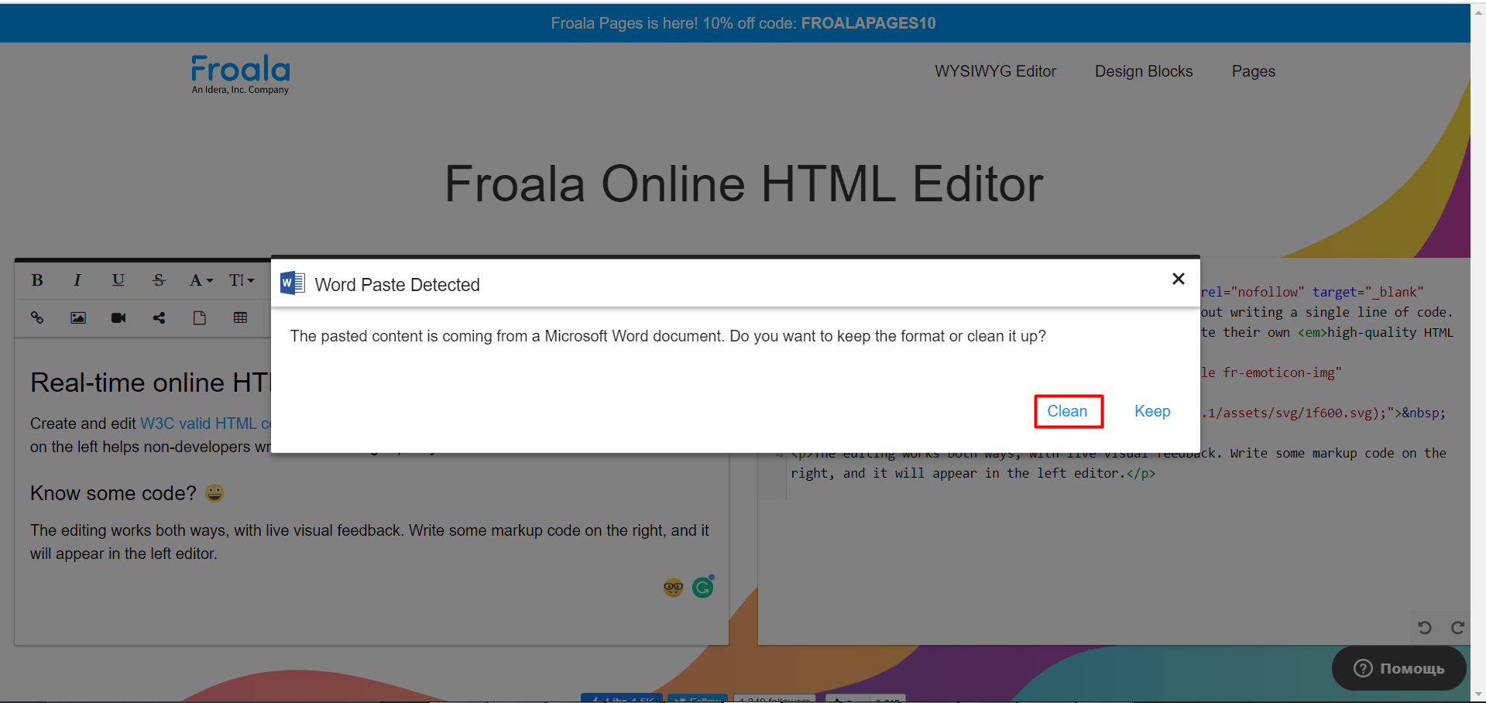This screenshot has height=703, width=1486.
Task: Open WYSIWYG Editor nav item
Action: (x=995, y=71)
